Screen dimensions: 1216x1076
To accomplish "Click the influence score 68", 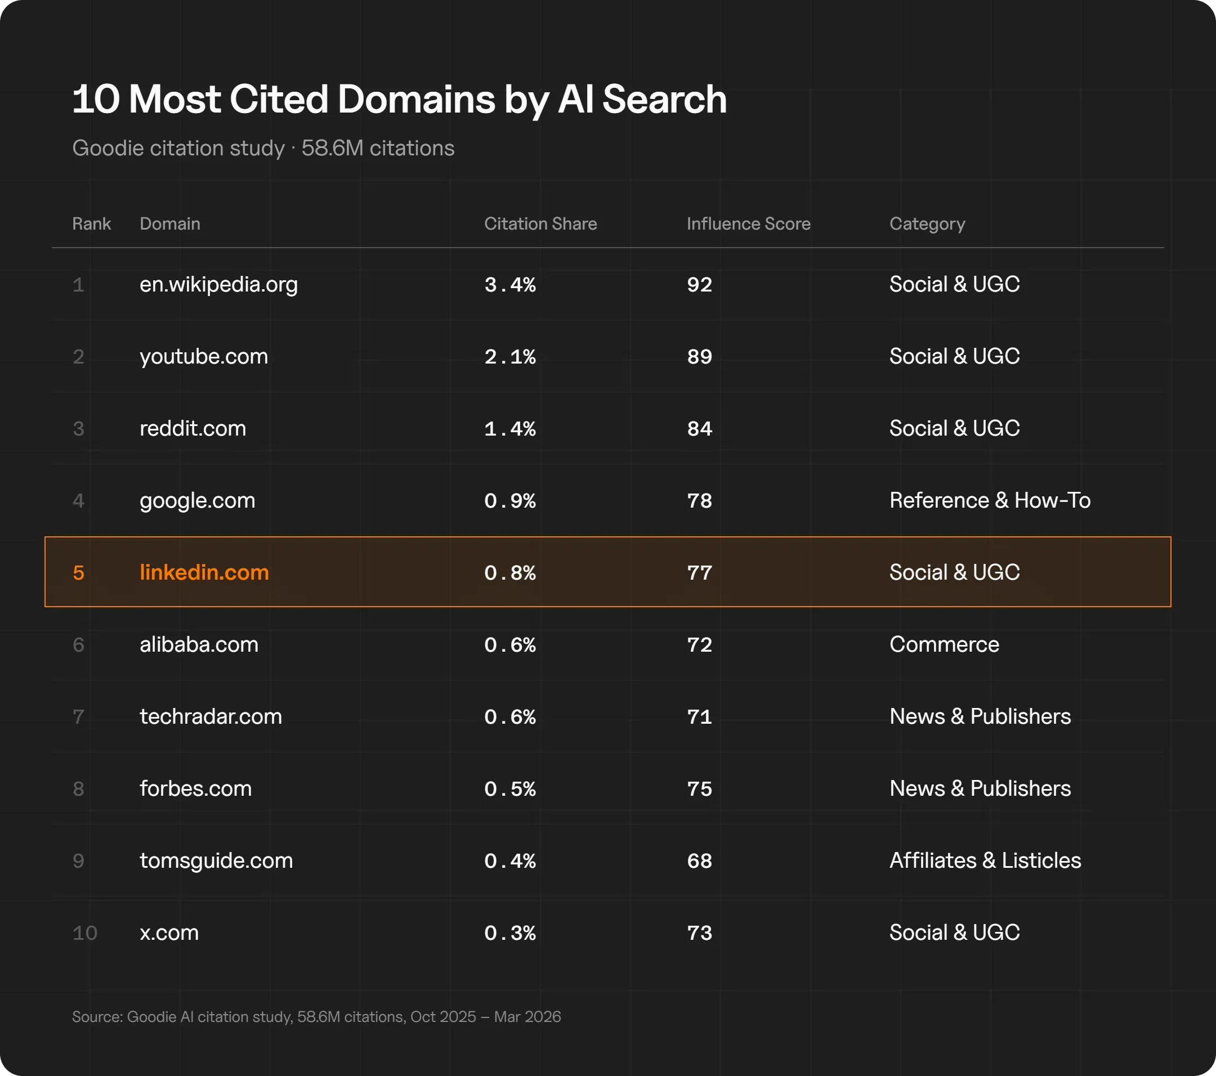I will pos(699,860).
